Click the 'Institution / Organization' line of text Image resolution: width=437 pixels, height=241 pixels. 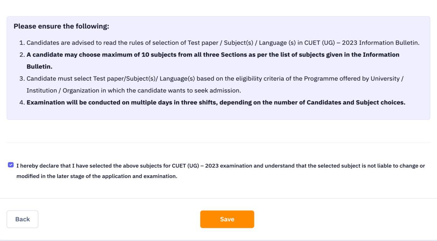coord(134,91)
